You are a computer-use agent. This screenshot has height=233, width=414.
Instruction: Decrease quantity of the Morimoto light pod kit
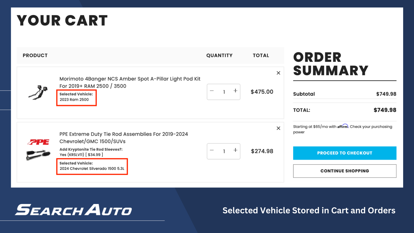coord(212,91)
